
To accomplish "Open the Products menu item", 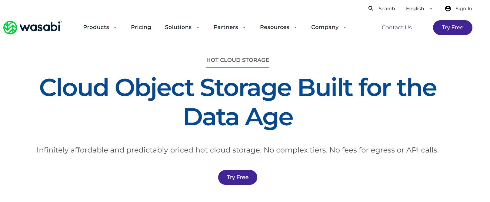I will (96, 27).
